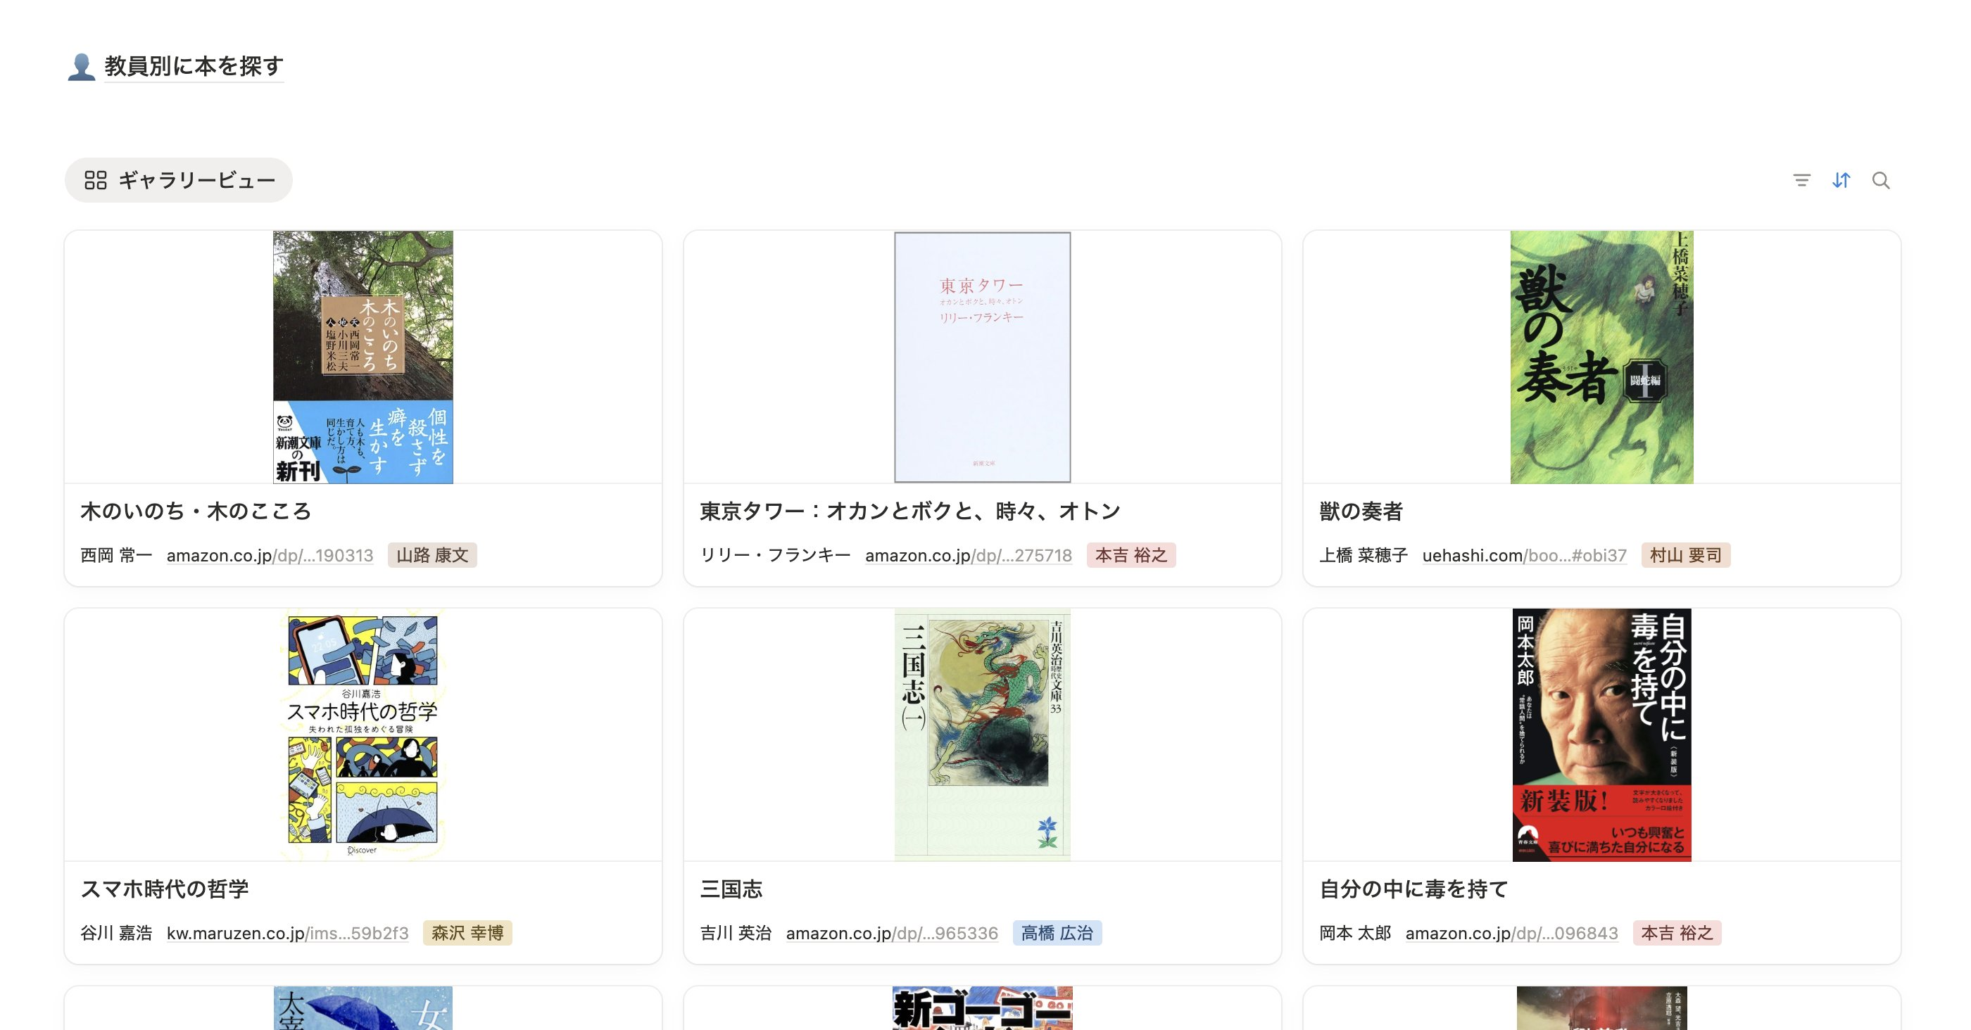Open the uehashi.com link for 獣の奏者
This screenshot has height=1030, width=1971.
pyautogui.click(x=1524, y=555)
